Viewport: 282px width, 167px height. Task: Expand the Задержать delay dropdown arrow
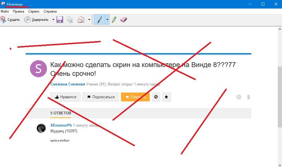53,20
